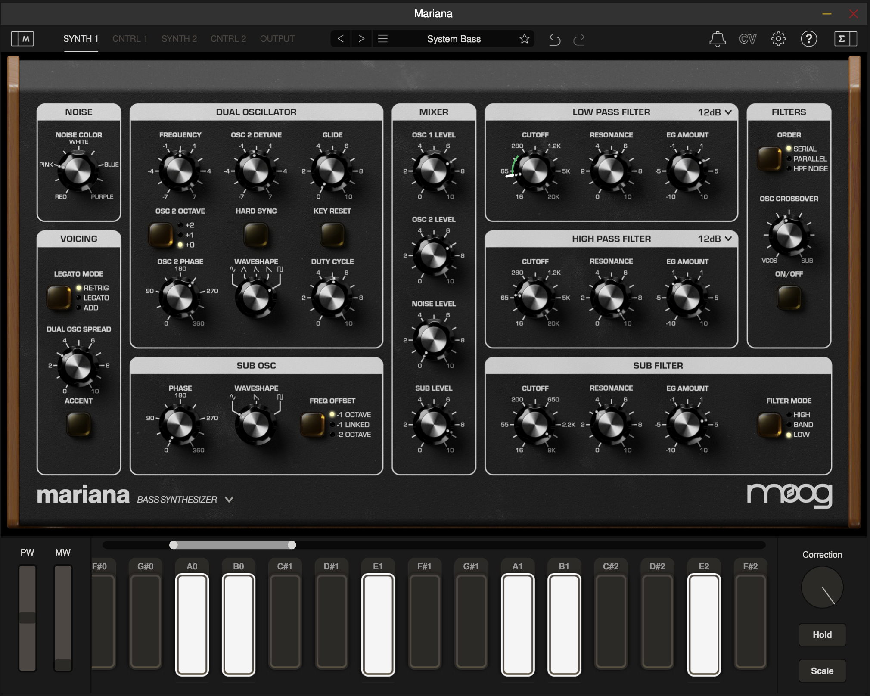Viewport: 870px width, 696px height.
Task: Open High Pass Filter 12dB slope dropdown
Action: pyautogui.click(x=715, y=239)
